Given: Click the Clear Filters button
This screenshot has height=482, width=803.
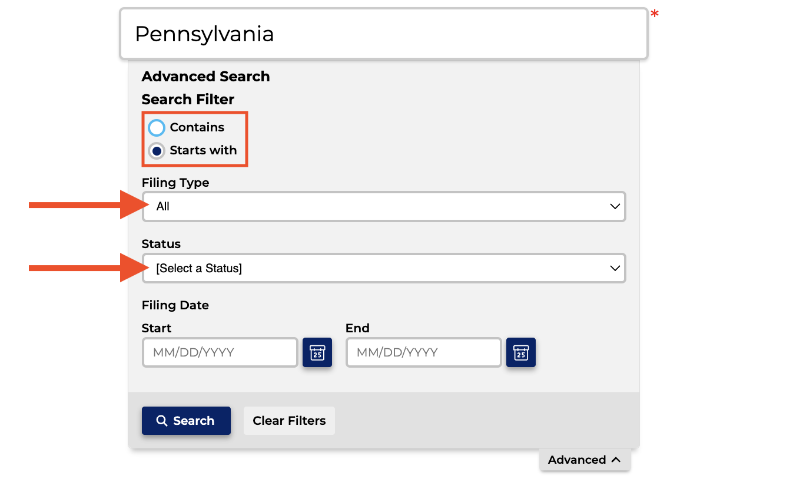Looking at the screenshot, I should 289,421.
